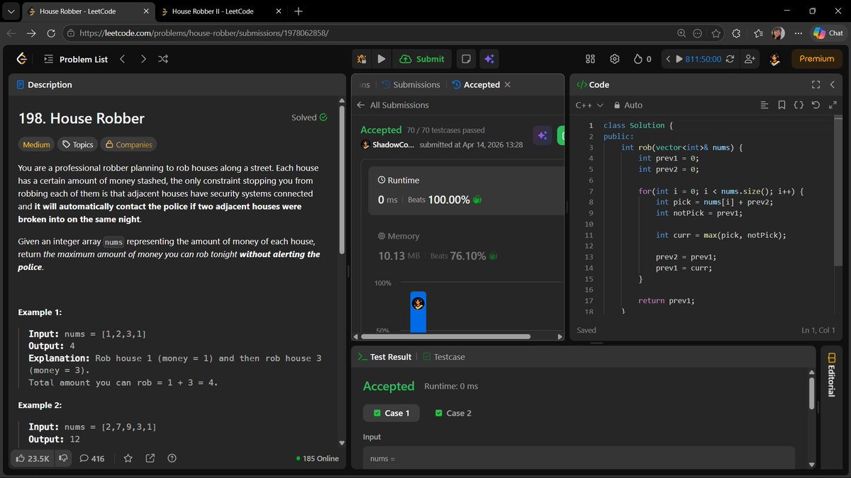Open the 416 comments
This screenshot has width=851, height=478.
(91, 458)
